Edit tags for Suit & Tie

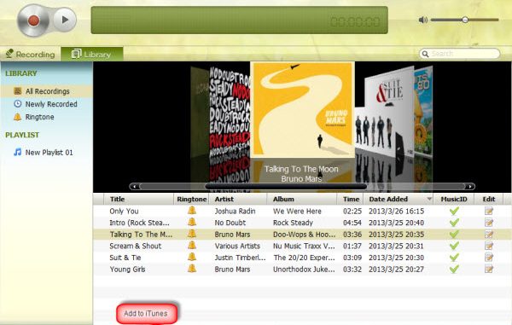pos(489,258)
